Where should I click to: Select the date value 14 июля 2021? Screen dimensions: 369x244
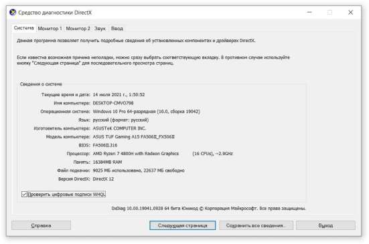point(119,95)
